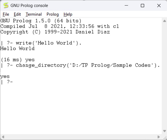Open the Edit menu
167x140 pixels.
click(x=17, y=14)
